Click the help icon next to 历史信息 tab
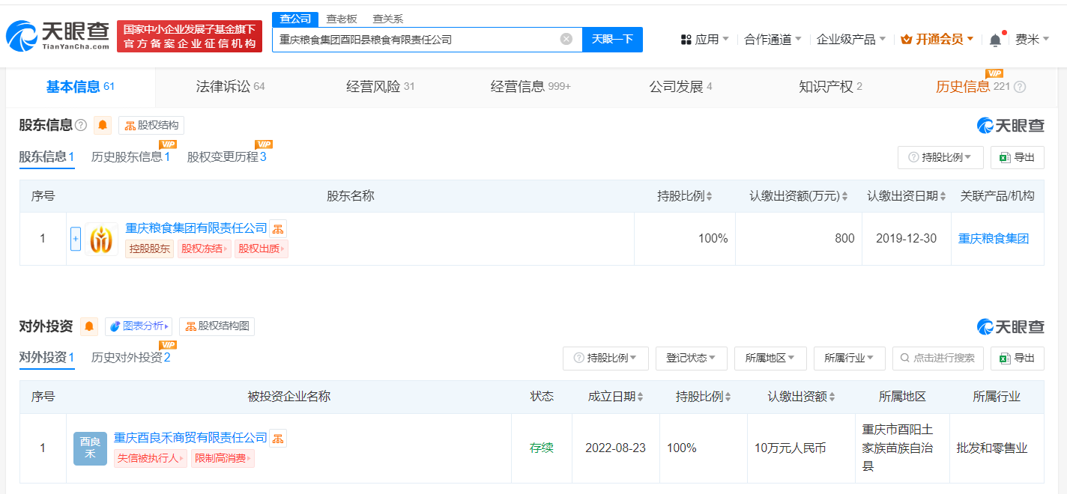Image resolution: width=1067 pixels, height=494 pixels. [1019, 87]
